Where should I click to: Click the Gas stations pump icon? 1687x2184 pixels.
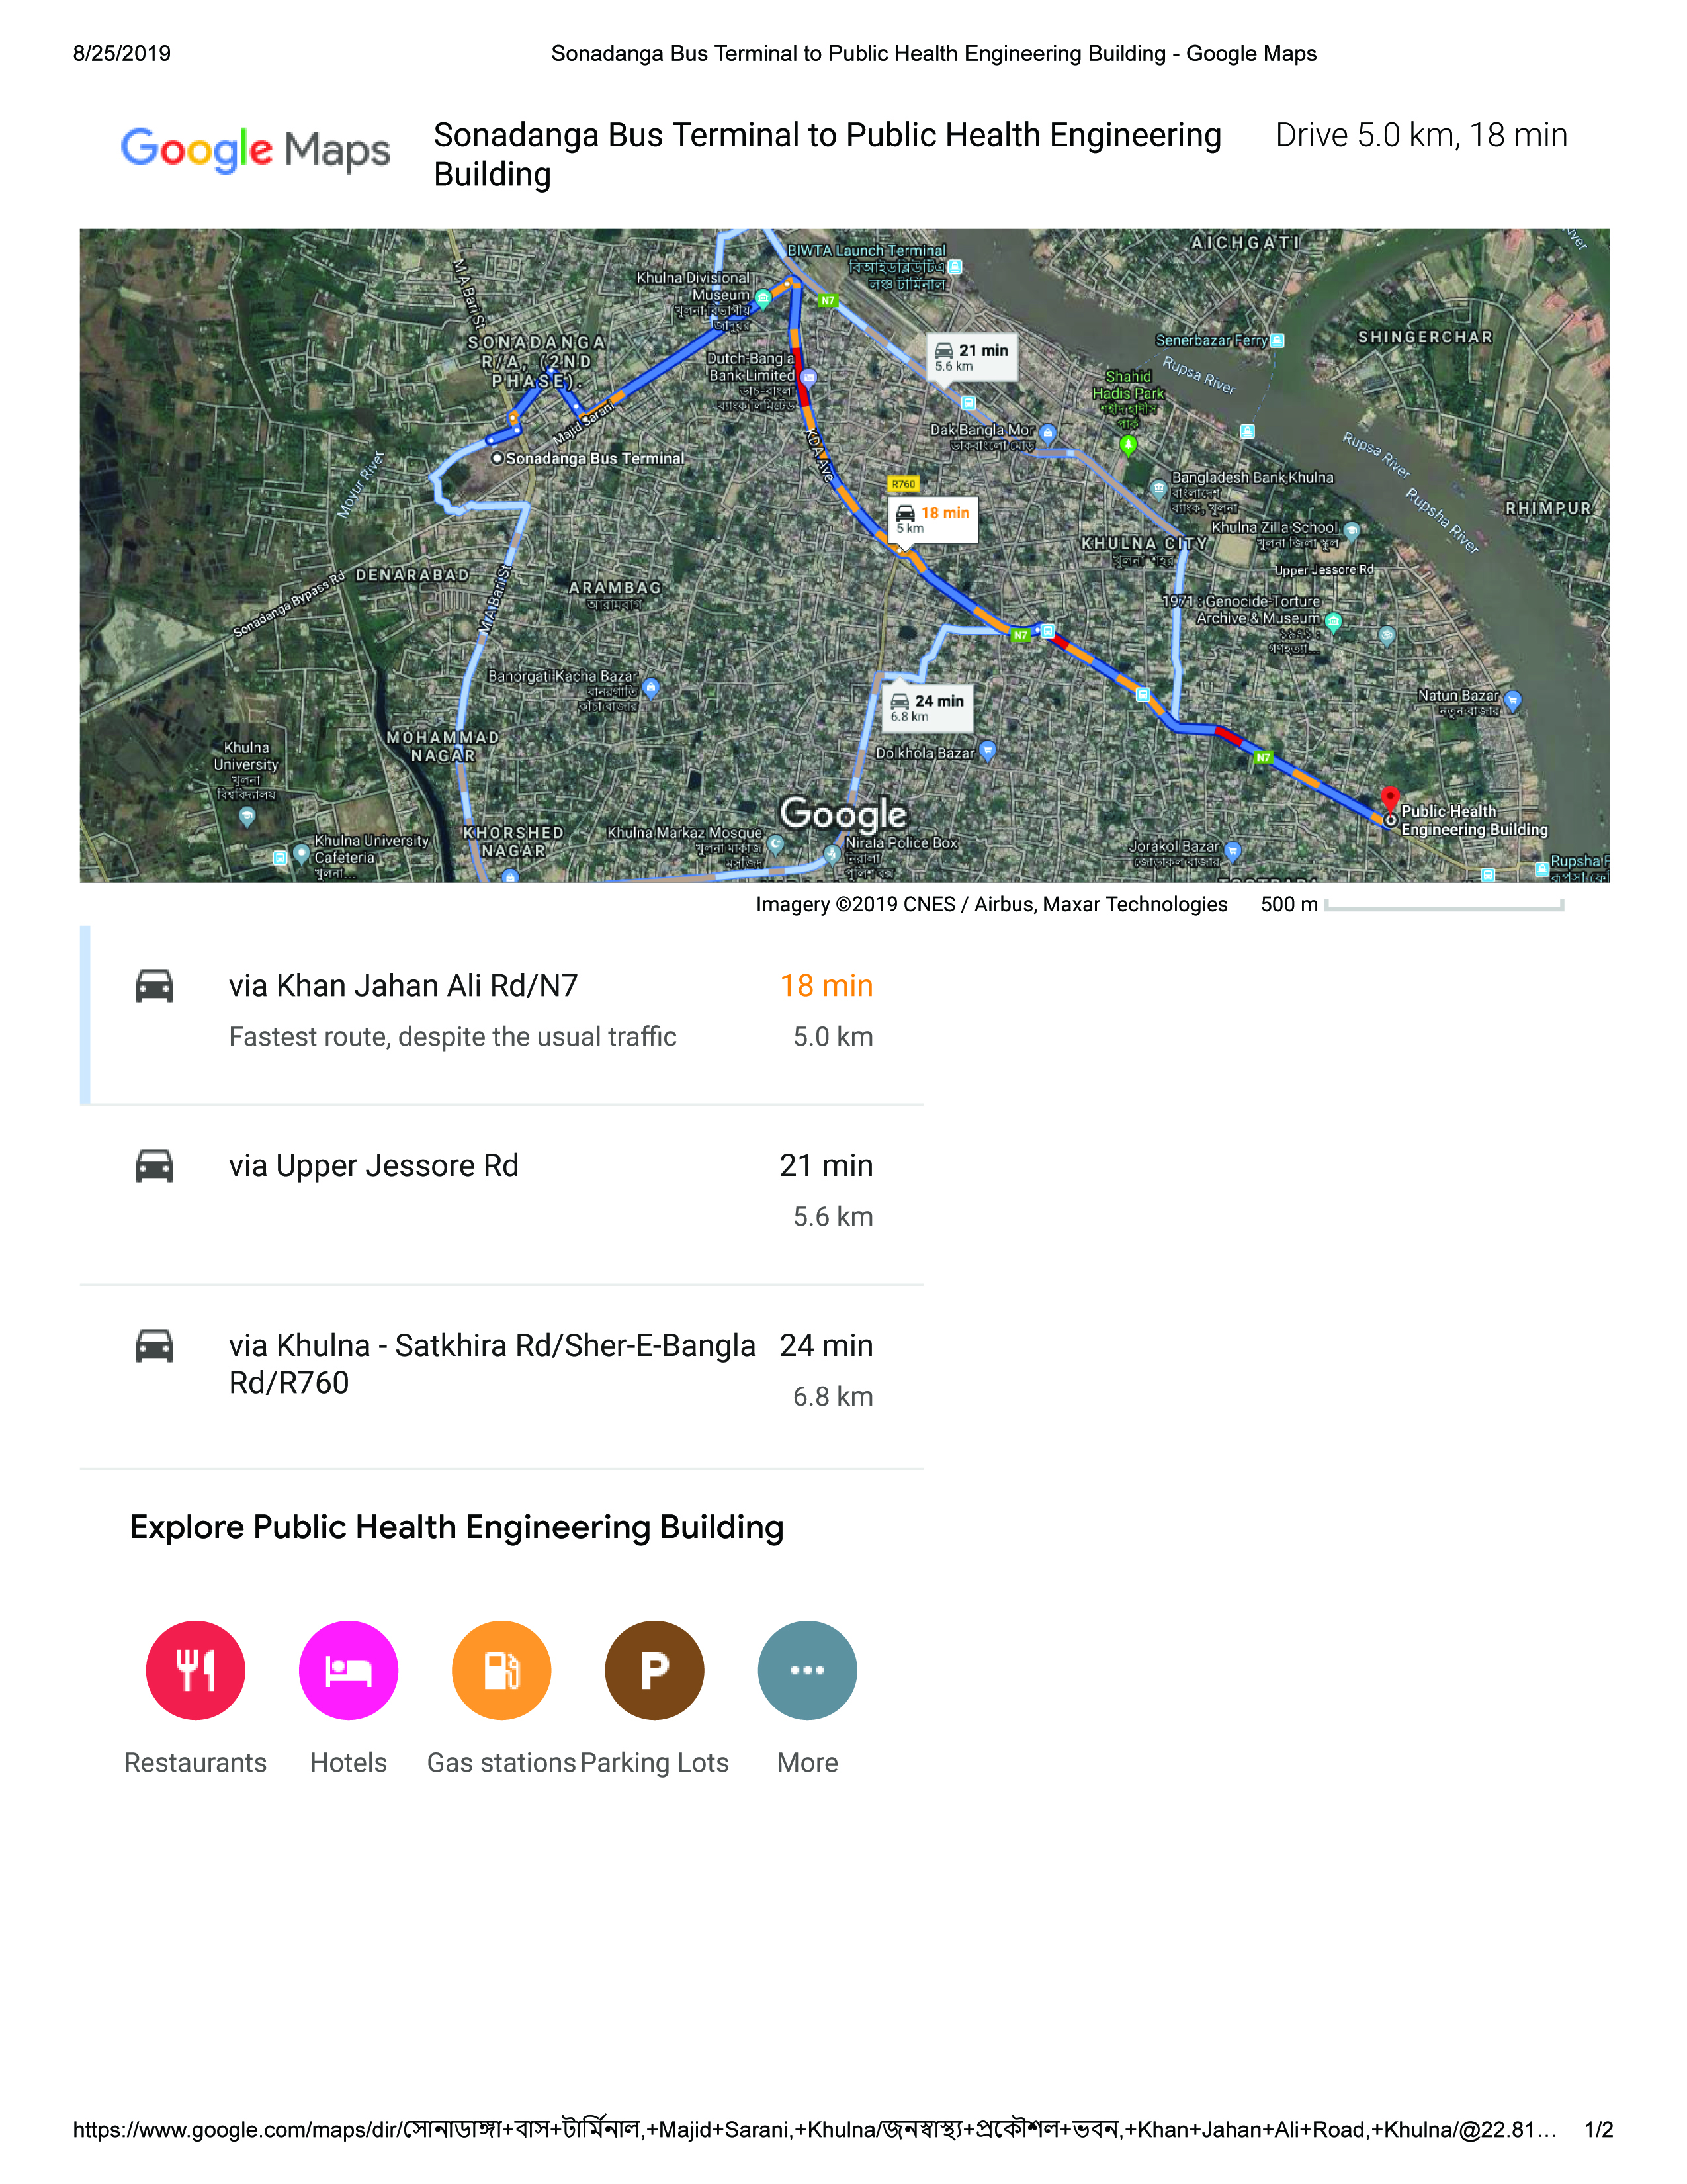click(501, 1670)
